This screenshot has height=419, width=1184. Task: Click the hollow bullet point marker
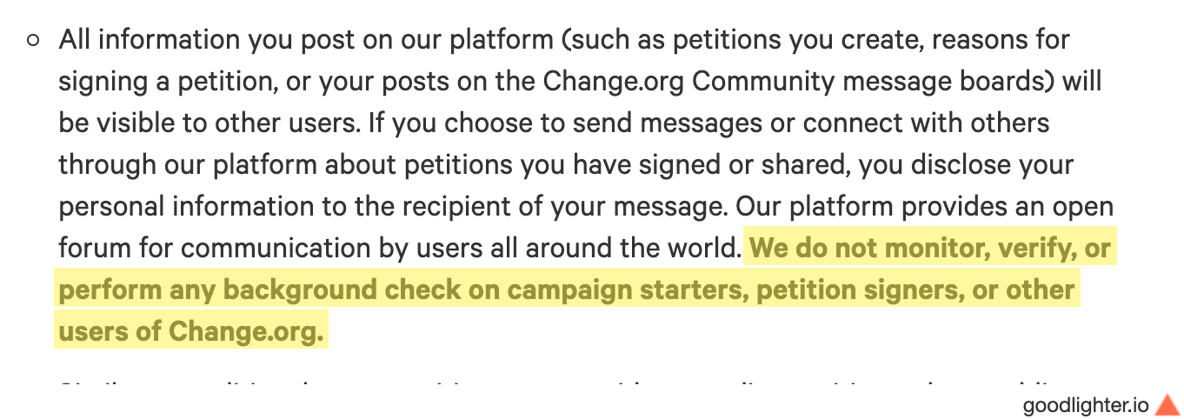33,40
